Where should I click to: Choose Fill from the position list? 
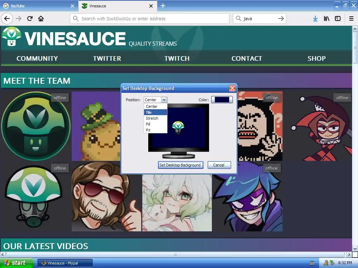click(156, 124)
